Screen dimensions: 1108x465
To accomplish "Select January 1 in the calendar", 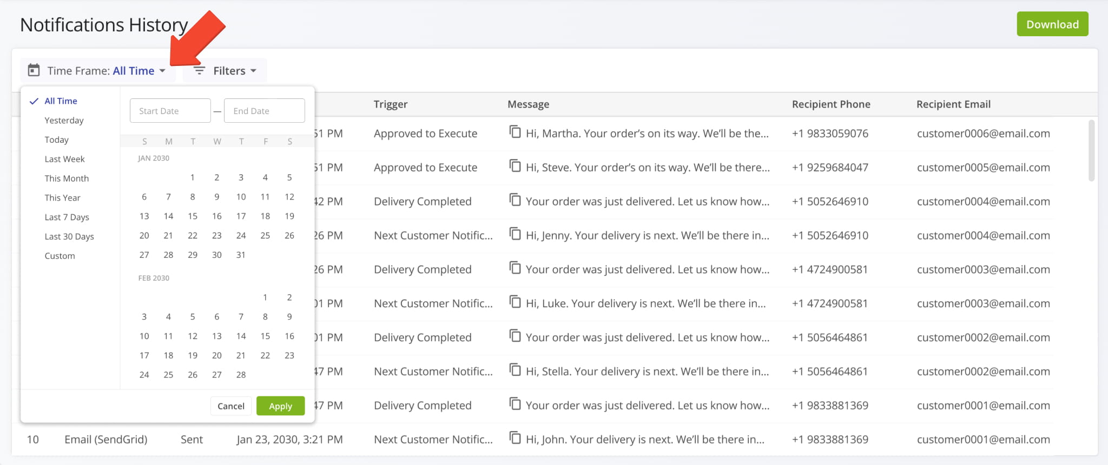I will (x=193, y=177).
